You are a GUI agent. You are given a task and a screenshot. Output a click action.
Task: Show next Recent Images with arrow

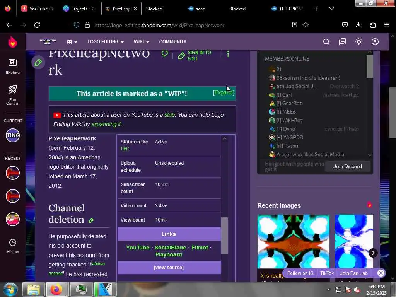click(373, 253)
